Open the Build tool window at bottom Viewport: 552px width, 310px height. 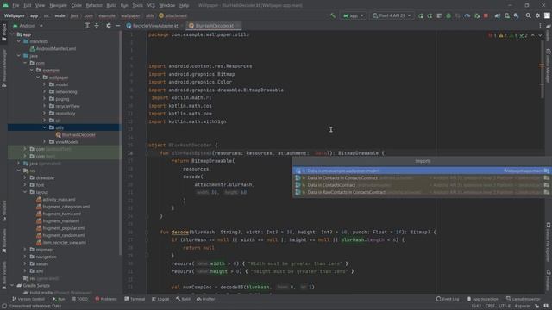(x=183, y=299)
